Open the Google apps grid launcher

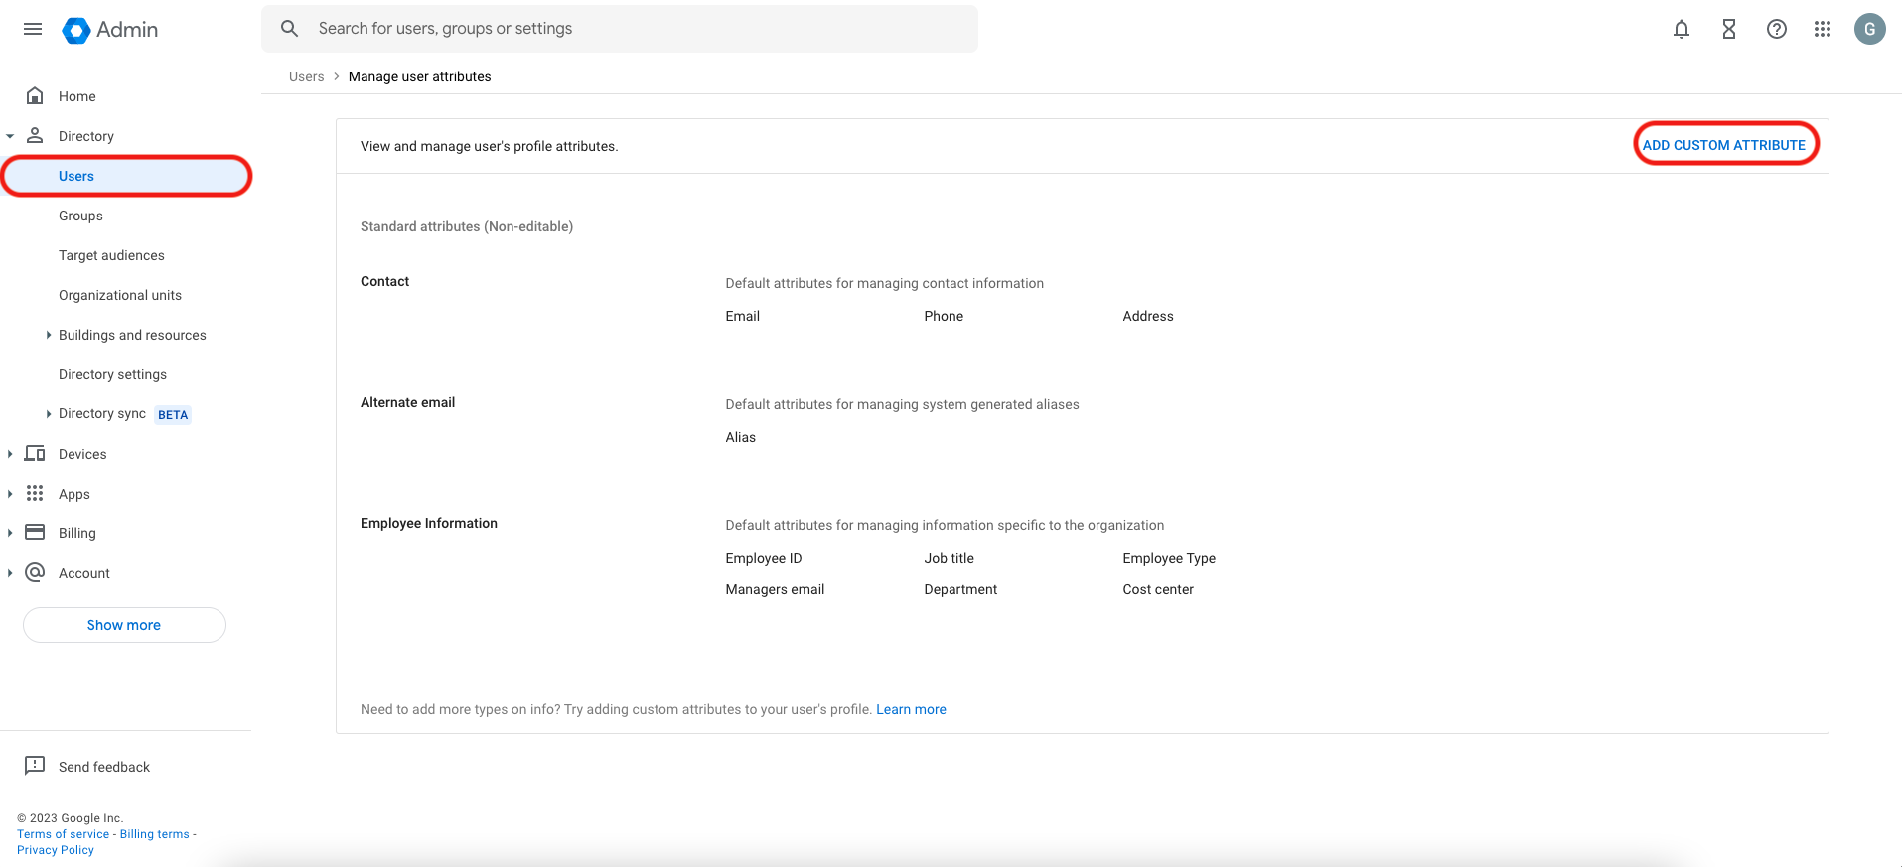tap(1822, 29)
